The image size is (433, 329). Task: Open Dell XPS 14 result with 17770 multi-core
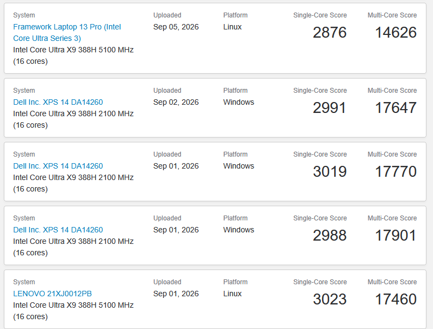[58, 166]
